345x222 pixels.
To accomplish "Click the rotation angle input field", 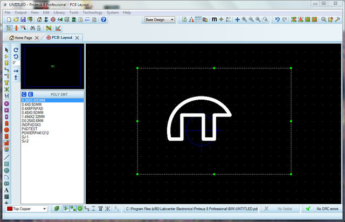I will (16, 63).
